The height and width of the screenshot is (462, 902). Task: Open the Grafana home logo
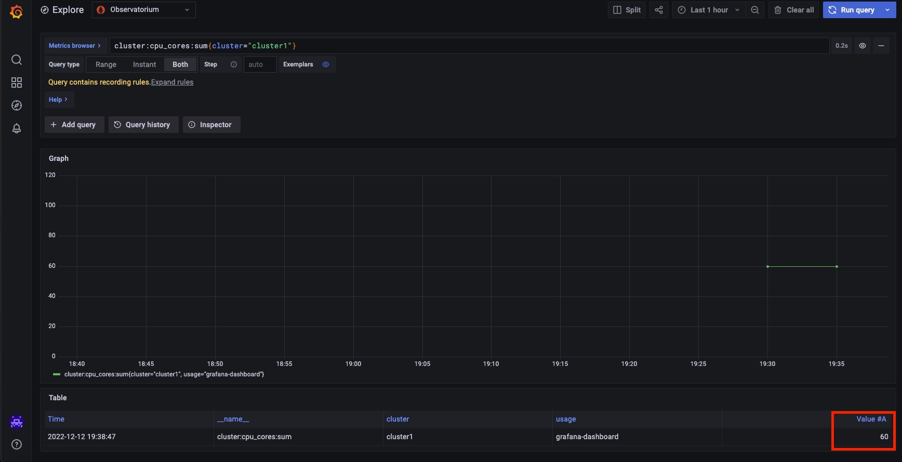click(17, 11)
